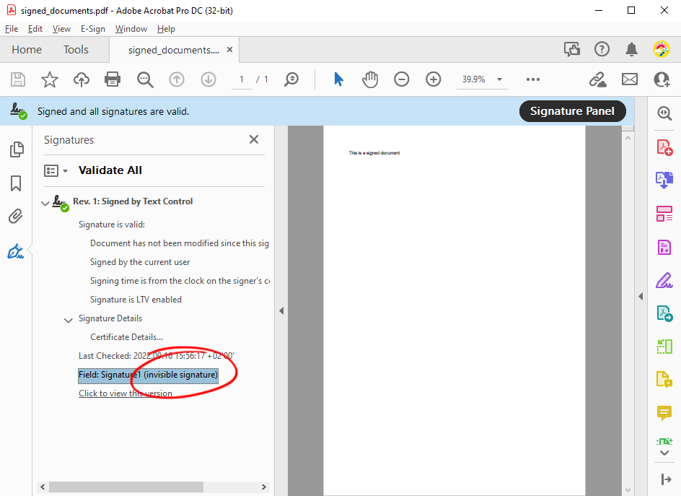Show more tools chevron in right pane
The image size is (681, 496).
click(664, 453)
